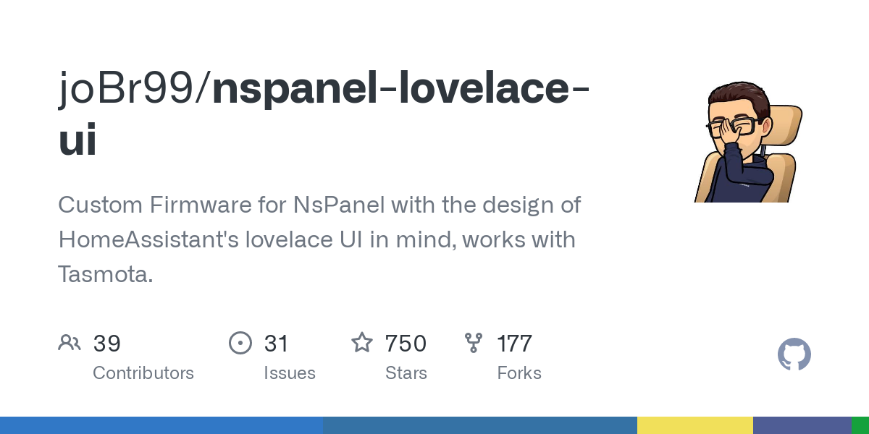Viewport: 869px width, 434px height.
Task: Click the 39 contributors count
Action: click(x=107, y=343)
